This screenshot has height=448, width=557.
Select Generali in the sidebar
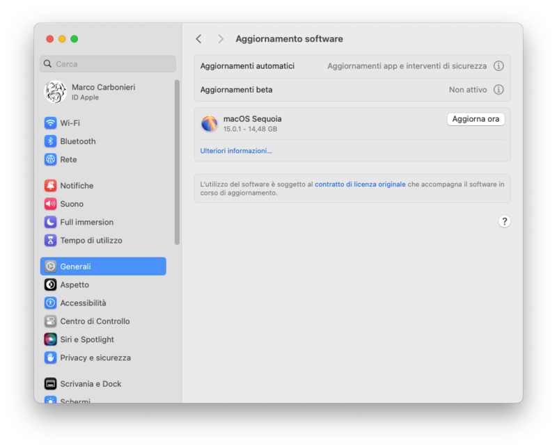pos(103,266)
